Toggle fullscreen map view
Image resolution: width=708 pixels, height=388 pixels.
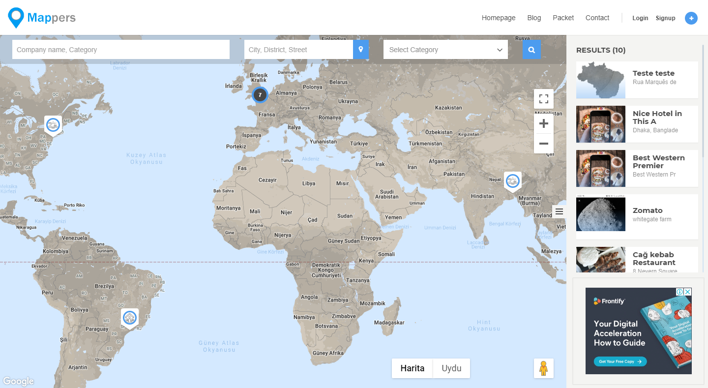click(544, 99)
